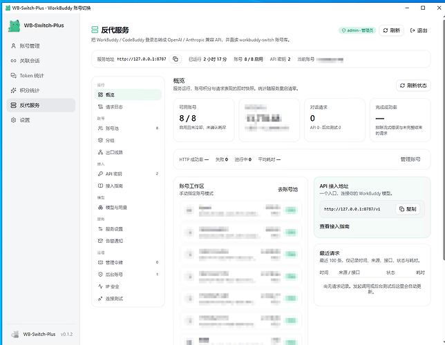Click the 来源 / 接口 column header
This screenshot has width=445, height=345.
349,273
